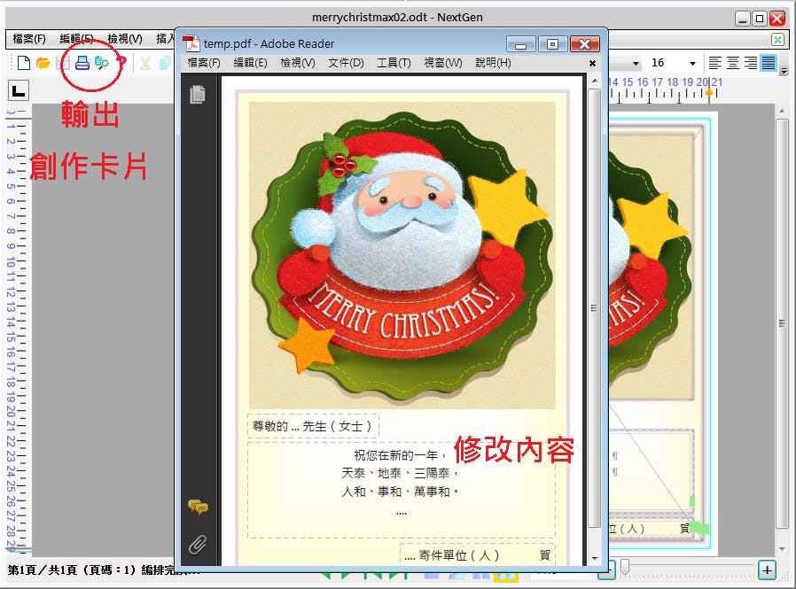
Task: Click NextGen vertical scrollbar down arrow
Action: (782, 549)
